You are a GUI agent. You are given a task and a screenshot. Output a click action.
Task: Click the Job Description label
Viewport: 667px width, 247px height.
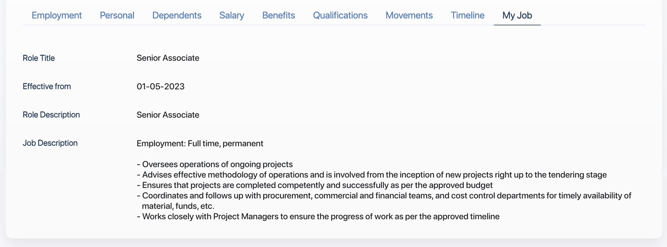pos(50,143)
